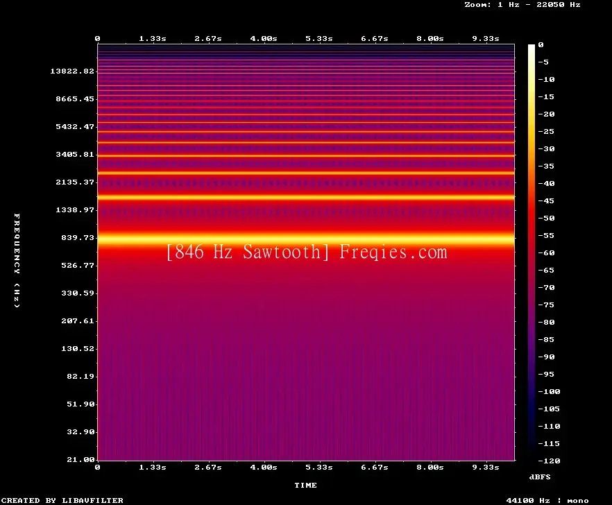Click the -10 value on the dBFS scale
Screen dimensions: 612x505
click(546, 79)
